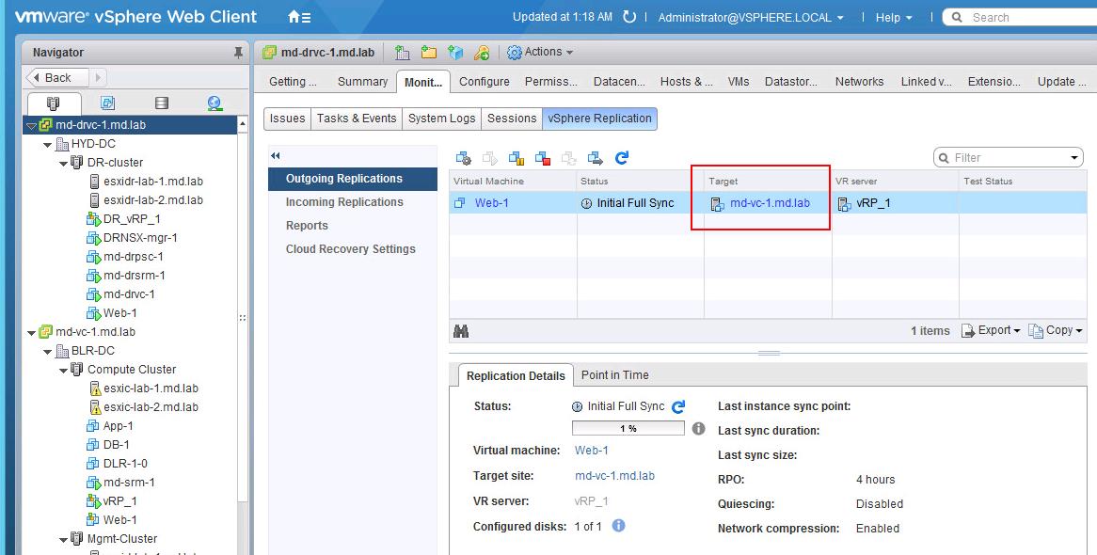Select the Sessions sub-tab
Screen dimensions: 1097x555
512,119
